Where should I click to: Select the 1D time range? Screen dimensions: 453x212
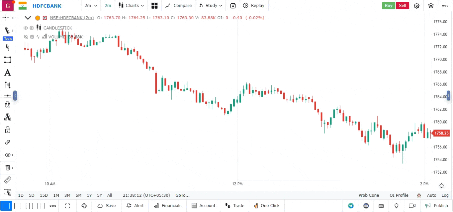pos(21,195)
